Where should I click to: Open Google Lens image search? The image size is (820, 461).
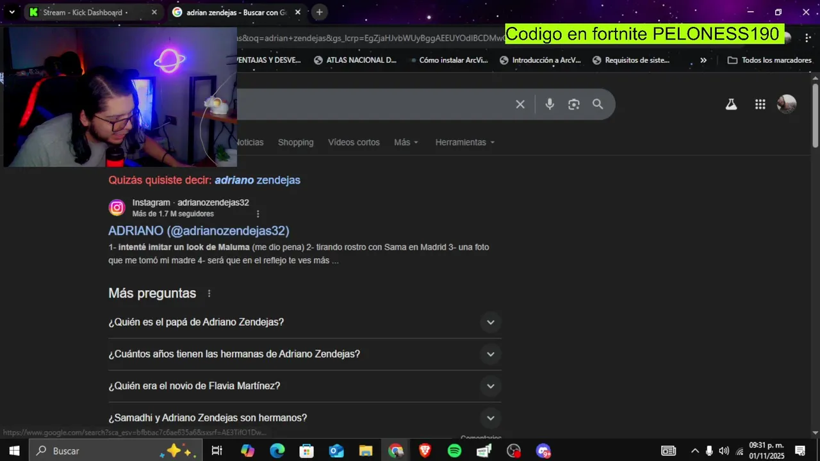pos(574,104)
